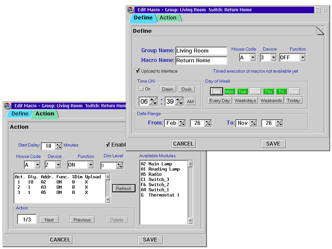Click the Previous action button

pos(82,220)
